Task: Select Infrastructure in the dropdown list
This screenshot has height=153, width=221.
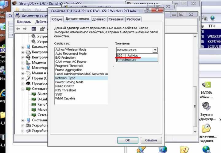Action: (x=137, y=60)
